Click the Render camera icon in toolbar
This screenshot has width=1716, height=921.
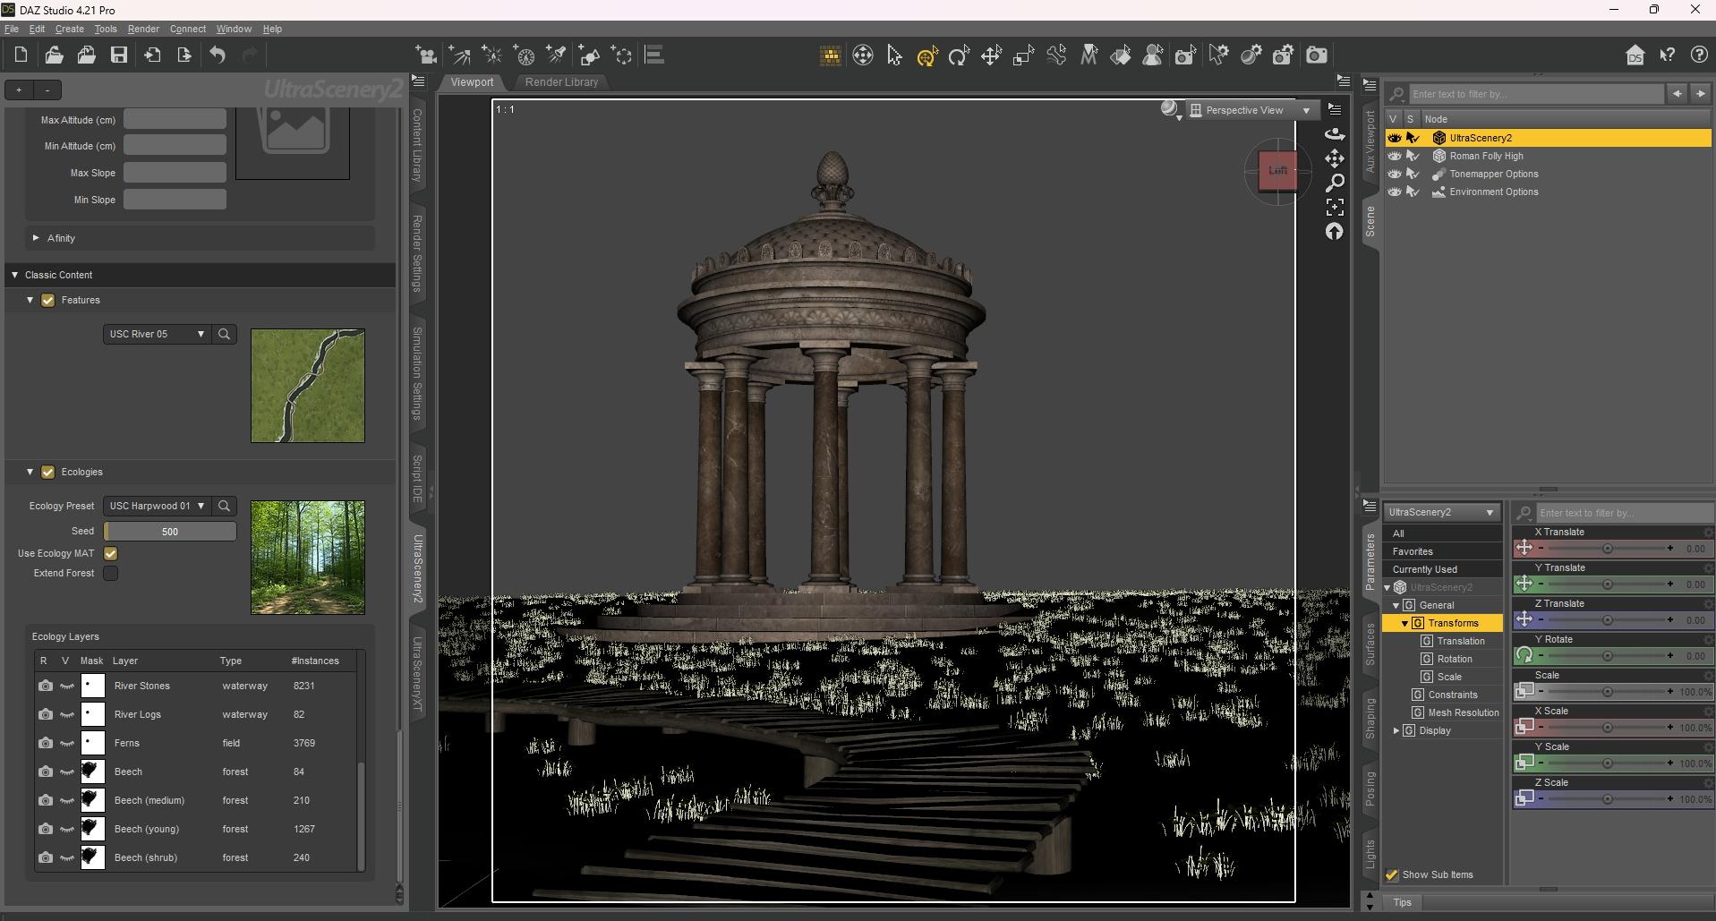coord(1316,55)
